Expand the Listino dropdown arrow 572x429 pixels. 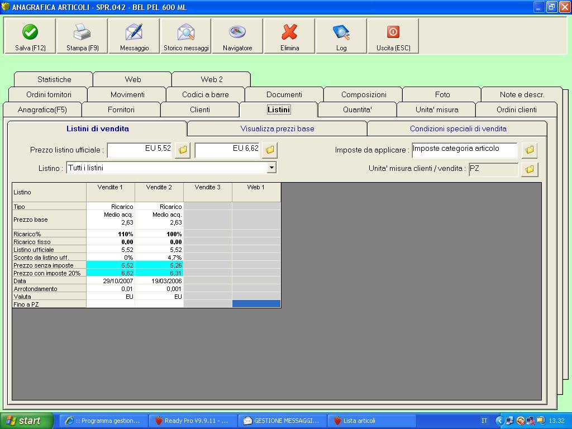coord(271,168)
